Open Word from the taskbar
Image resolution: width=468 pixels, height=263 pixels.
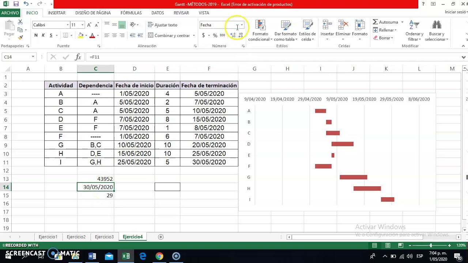pos(92,256)
